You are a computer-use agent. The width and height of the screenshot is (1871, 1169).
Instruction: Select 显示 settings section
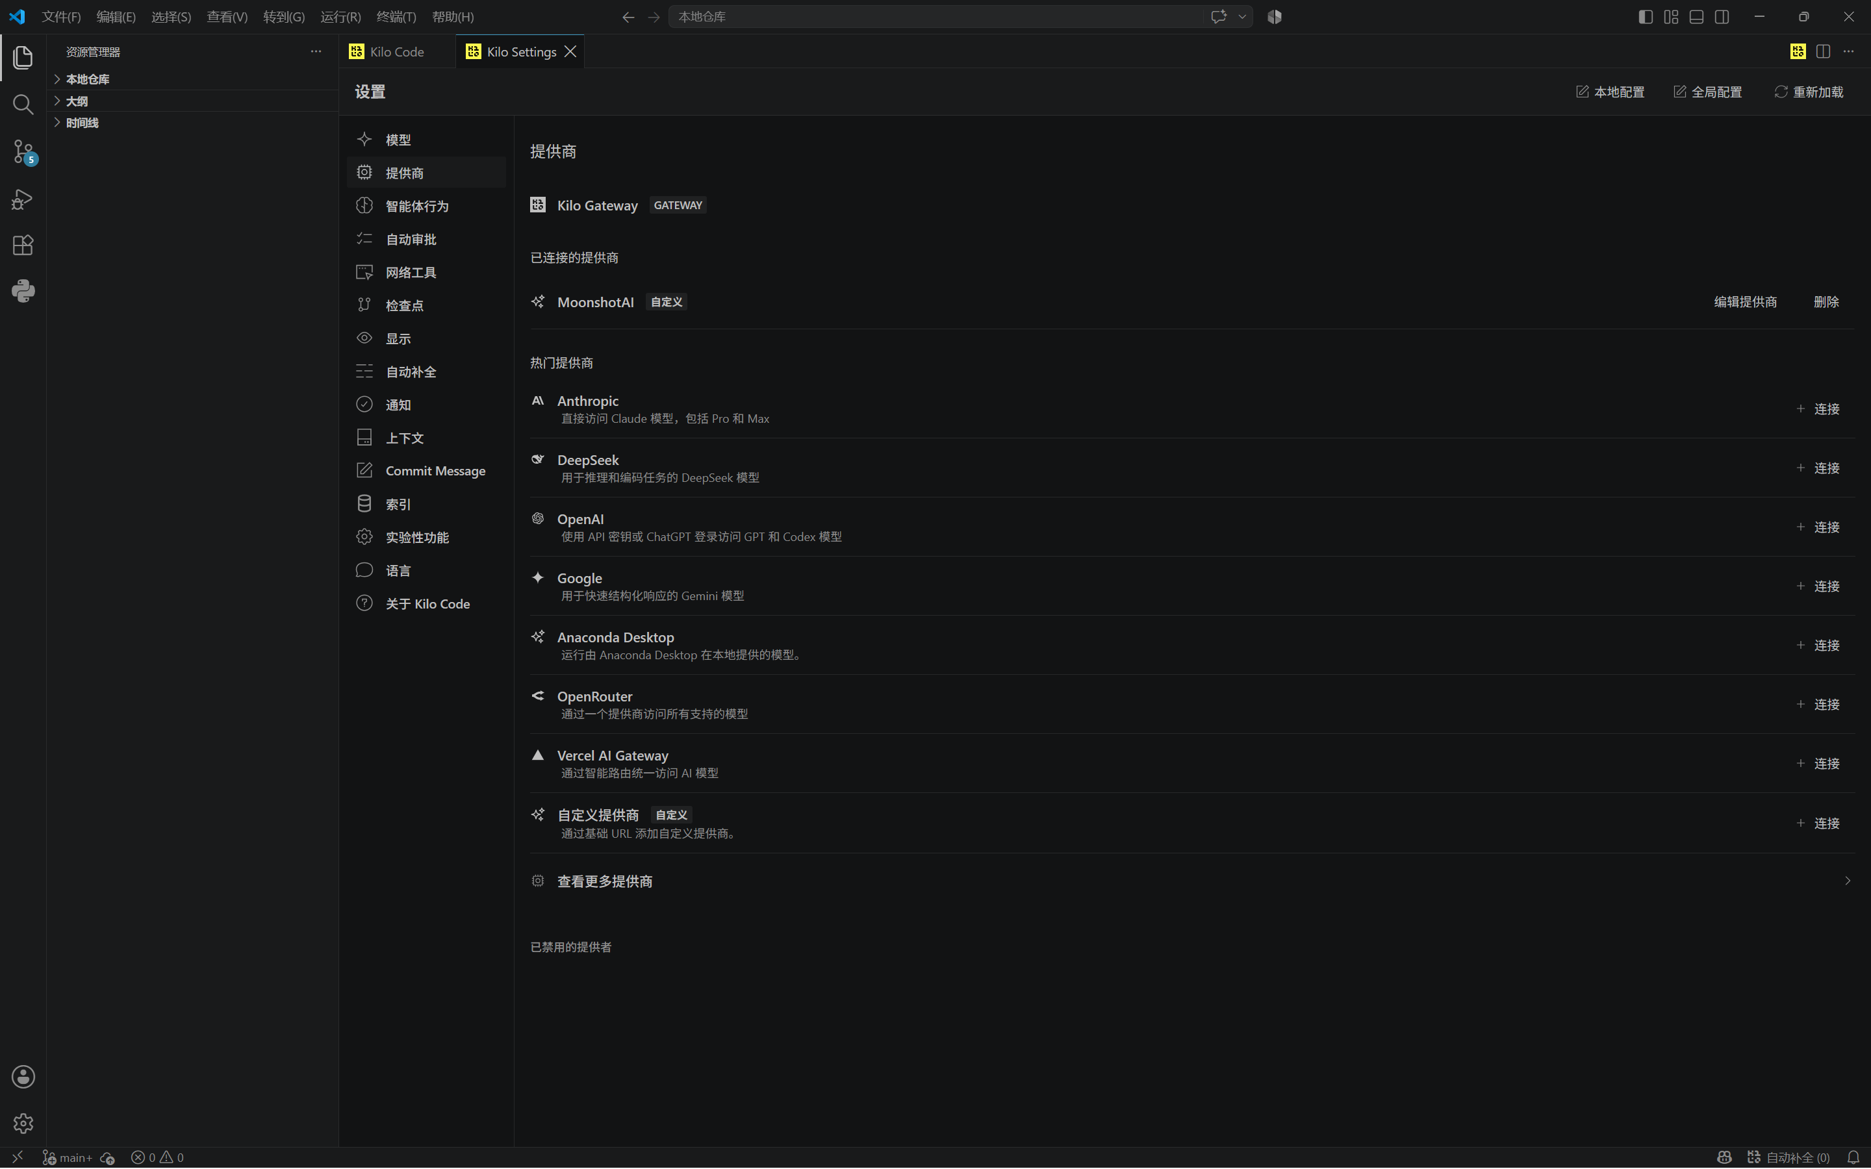pos(427,338)
